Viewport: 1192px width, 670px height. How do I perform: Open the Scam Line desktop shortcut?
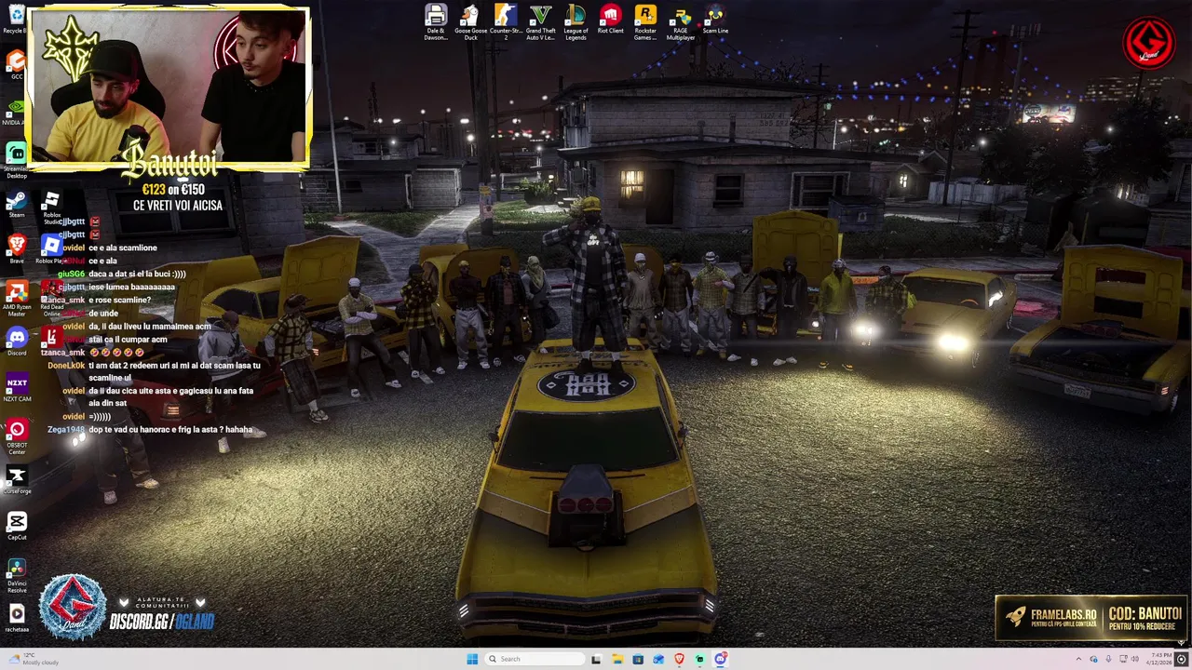[x=715, y=19]
